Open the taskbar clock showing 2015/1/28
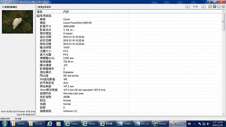The image size is (226, 127). pyautogui.click(x=217, y=124)
